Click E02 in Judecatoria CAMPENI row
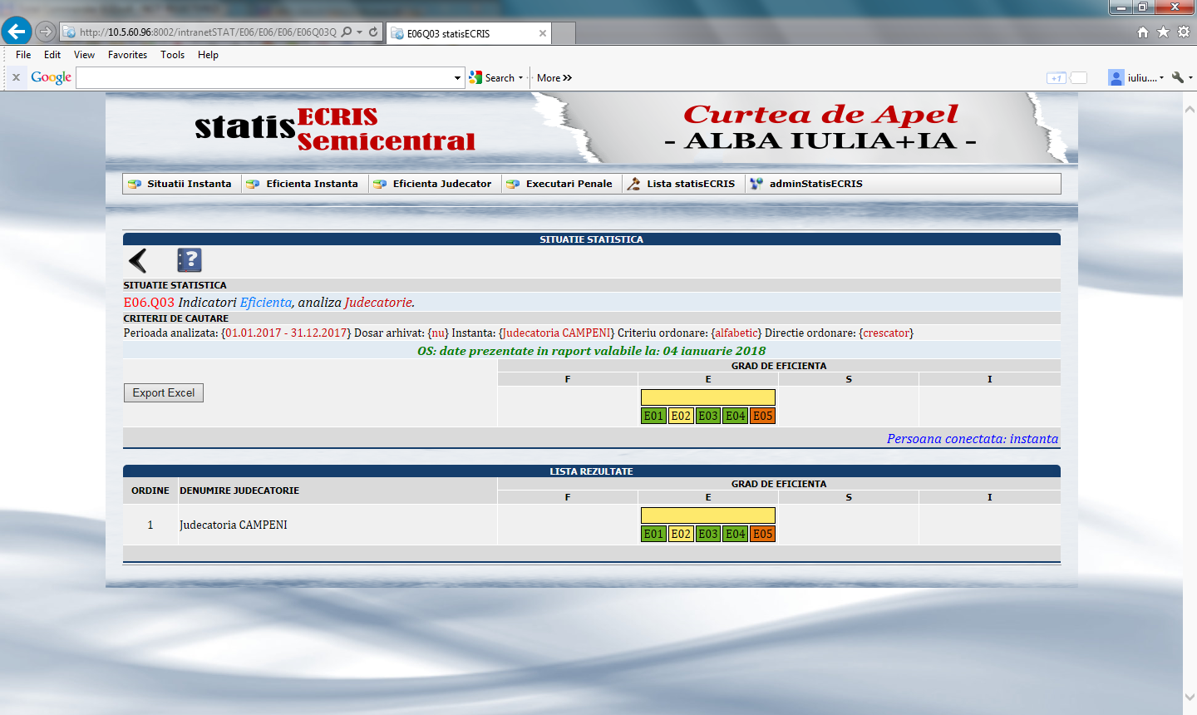 click(681, 534)
